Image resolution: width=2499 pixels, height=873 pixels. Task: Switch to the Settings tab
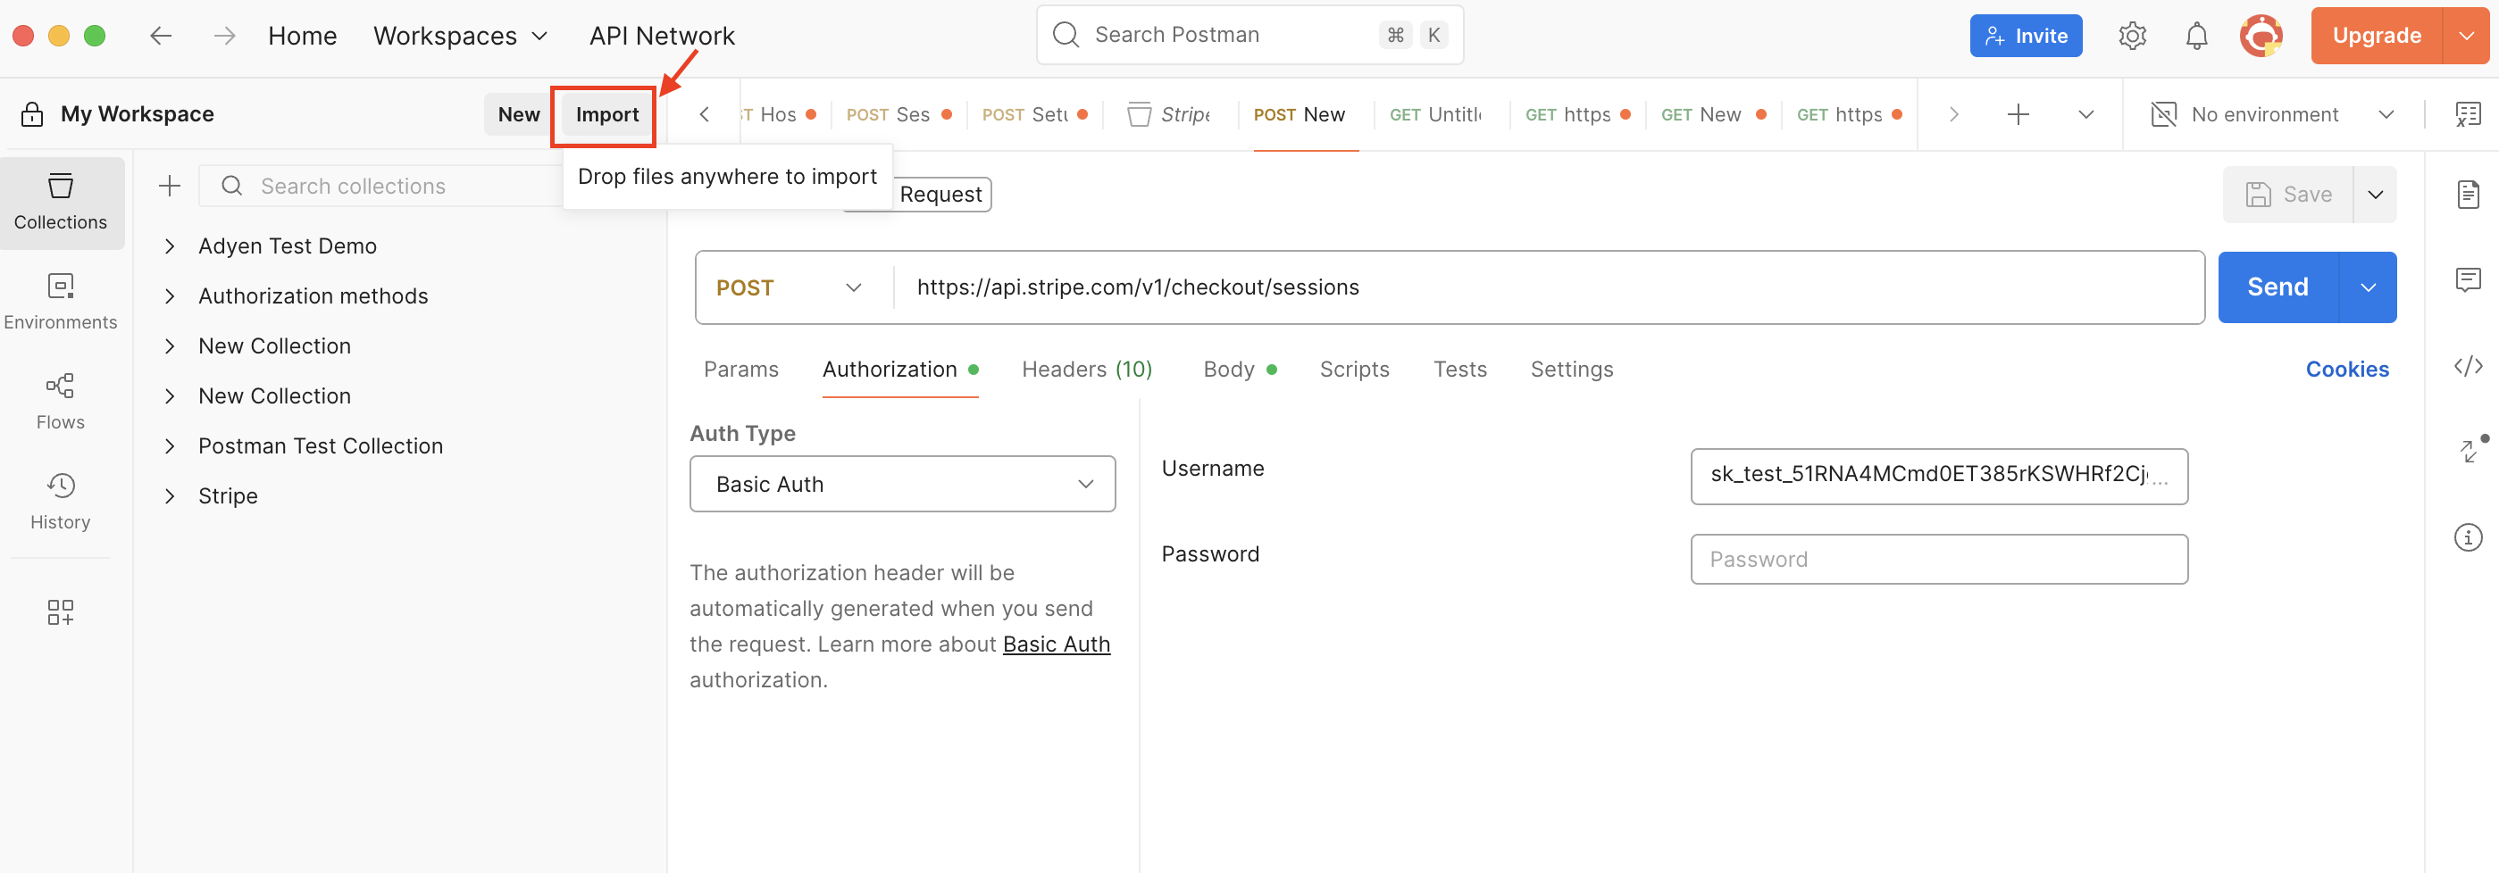[x=1572, y=370]
